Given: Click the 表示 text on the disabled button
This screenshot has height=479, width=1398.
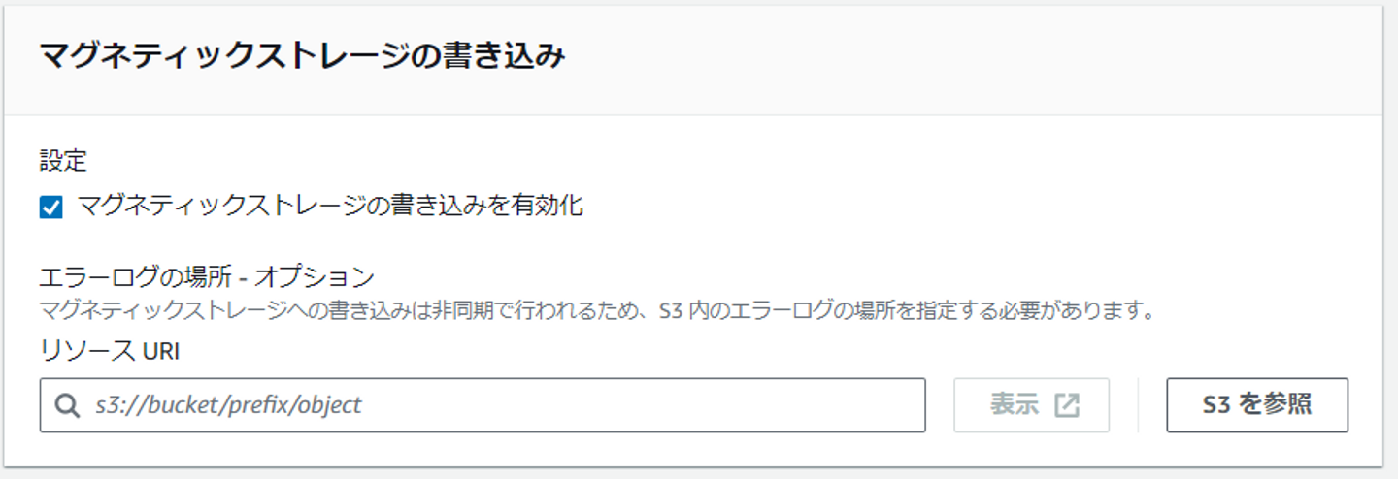Looking at the screenshot, I should coord(1015,405).
